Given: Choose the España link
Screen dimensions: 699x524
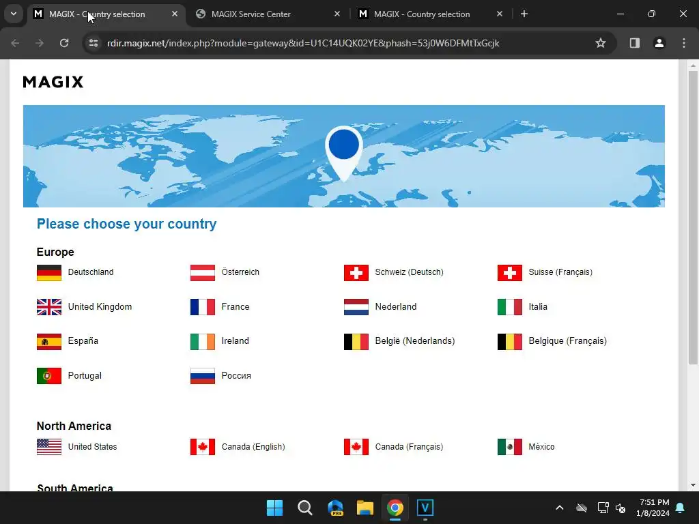Looking at the screenshot, I should point(83,341).
